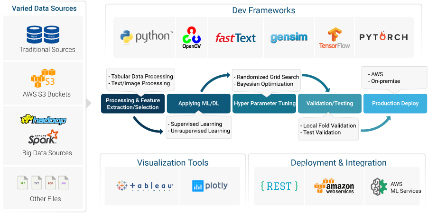Click the Production Deploy step
The width and height of the screenshot is (428, 213).
[x=395, y=104]
